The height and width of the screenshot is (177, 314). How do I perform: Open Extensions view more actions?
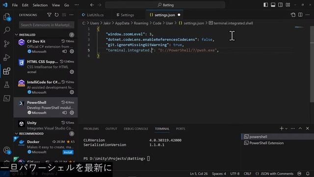tap(71, 15)
